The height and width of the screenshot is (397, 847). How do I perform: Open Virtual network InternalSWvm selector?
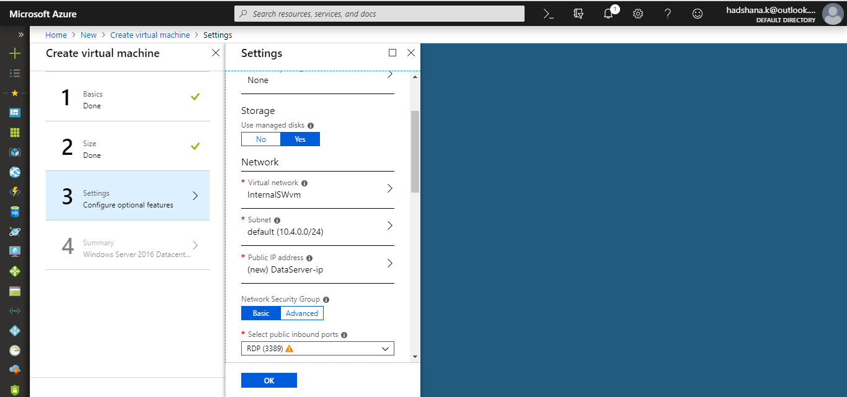317,189
